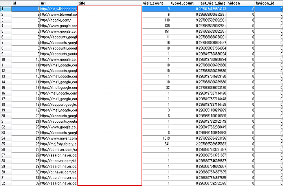Viewport: 283px width, 186px height.
Task: Select the visit_count cell showing 11
Action: (x=156, y=37)
